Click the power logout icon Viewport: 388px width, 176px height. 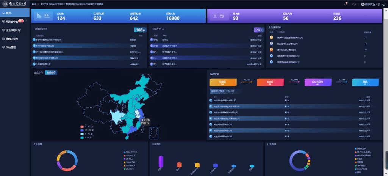pyautogui.click(x=384, y=4)
